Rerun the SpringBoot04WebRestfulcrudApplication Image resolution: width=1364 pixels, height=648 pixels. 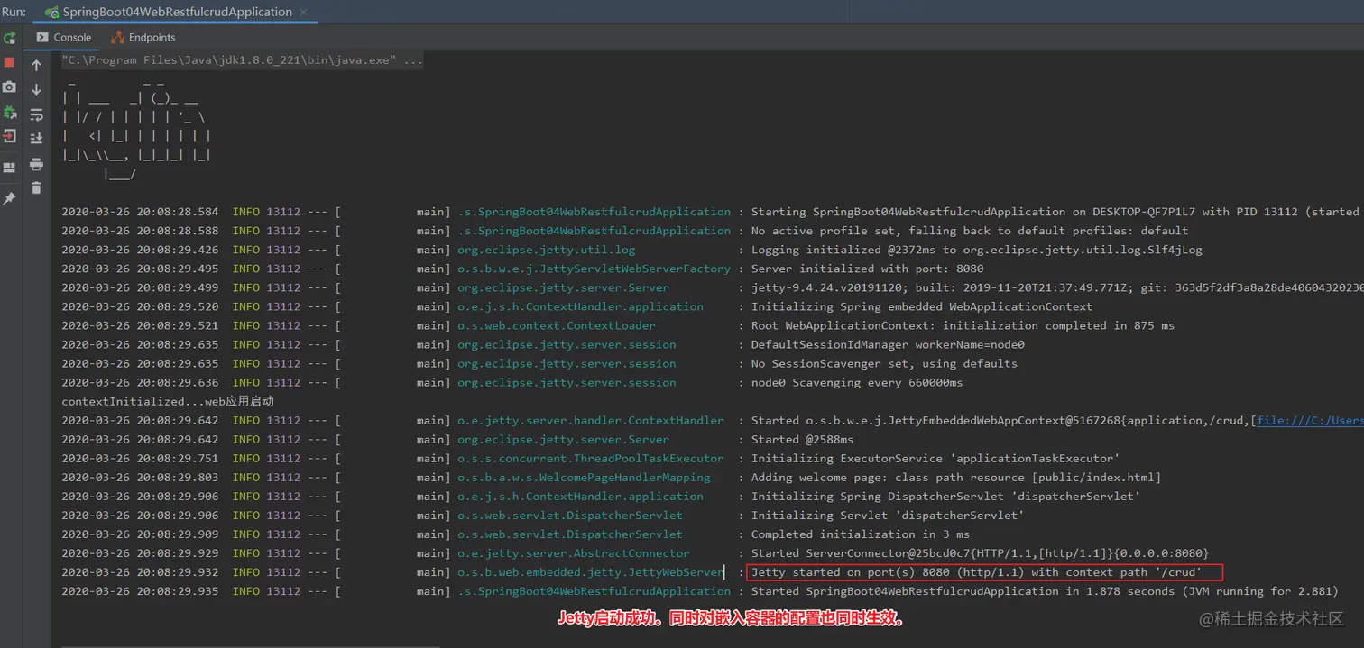point(9,39)
